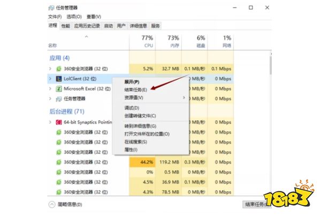This screenshot has height=216, width=321.
Task: Switch to the 进程 tab
Action: (x=53, y=25)
